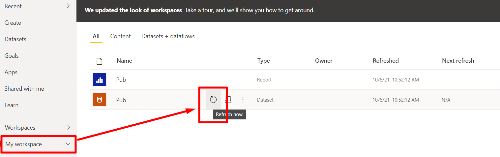This screenshot has width=500, height=157.
Task: Click the schedule refresh icon beside Refresh now
Action: [228, 100]
